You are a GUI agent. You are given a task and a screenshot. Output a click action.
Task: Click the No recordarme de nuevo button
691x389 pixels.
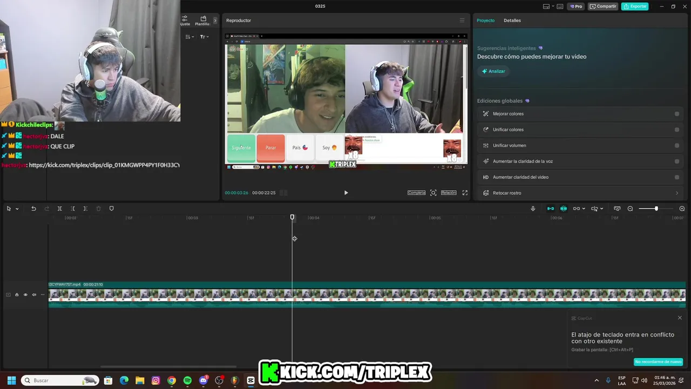point(658,361)
